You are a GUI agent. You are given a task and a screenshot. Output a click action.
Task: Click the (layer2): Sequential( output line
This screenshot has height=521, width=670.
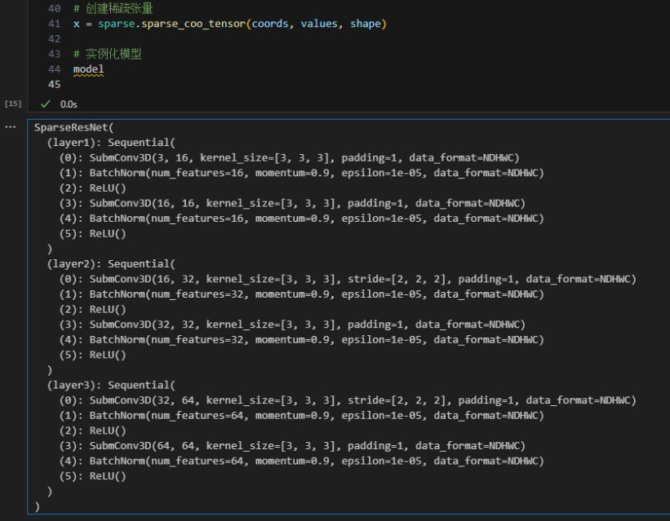click(x=111, y=264)
